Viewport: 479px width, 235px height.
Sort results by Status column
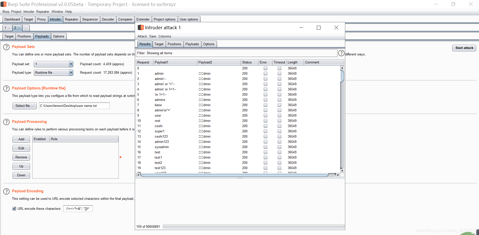tap(249, 62)
